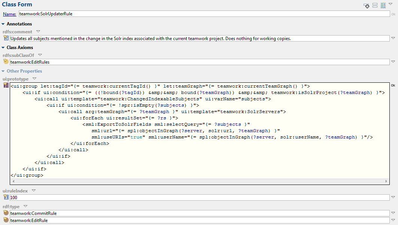Open the menu arrow right of teamwork:EditRule
Image resolution: width=398 pixels, height=225 pixels.
click(393, 220)
